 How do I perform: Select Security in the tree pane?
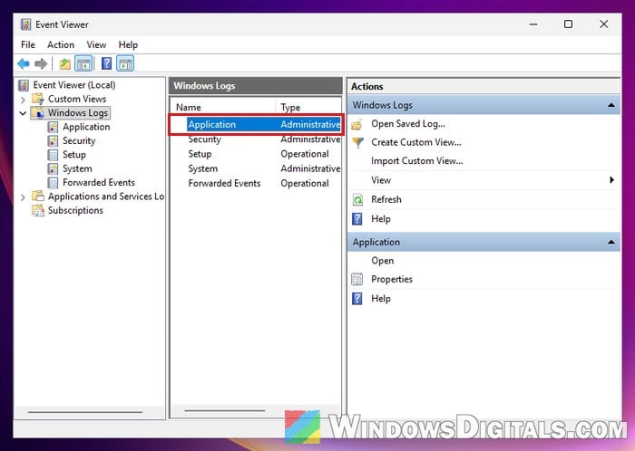point(79,140)
